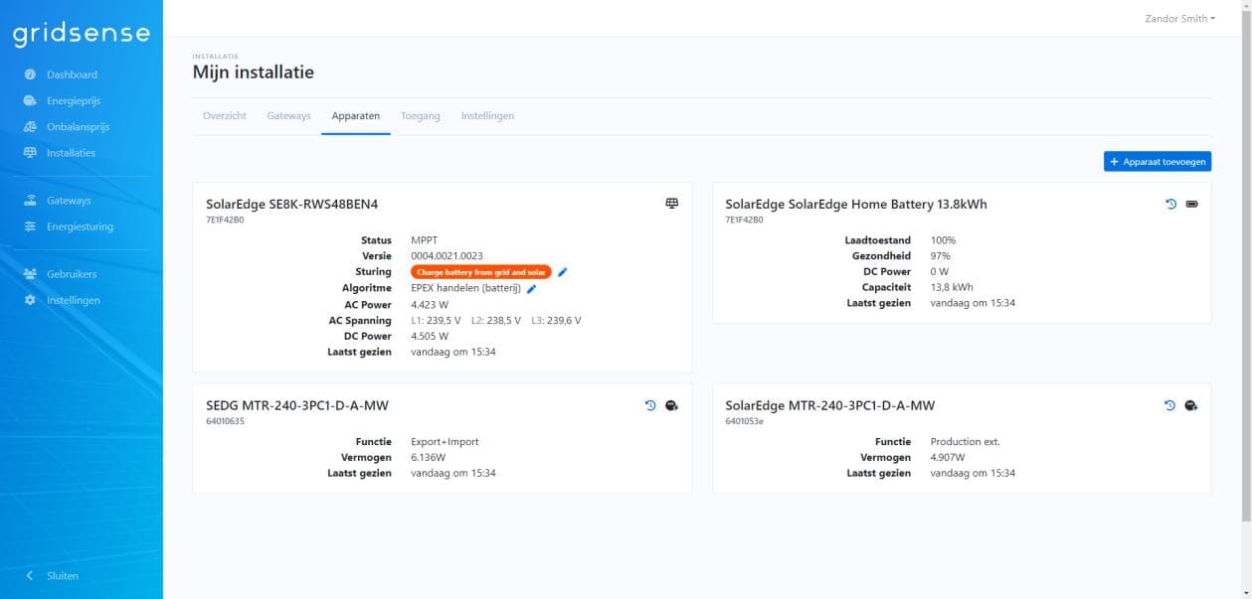Open Energieprijs in the sidebar
Viewport: 1252px width, 599px height.
[74, 100]
